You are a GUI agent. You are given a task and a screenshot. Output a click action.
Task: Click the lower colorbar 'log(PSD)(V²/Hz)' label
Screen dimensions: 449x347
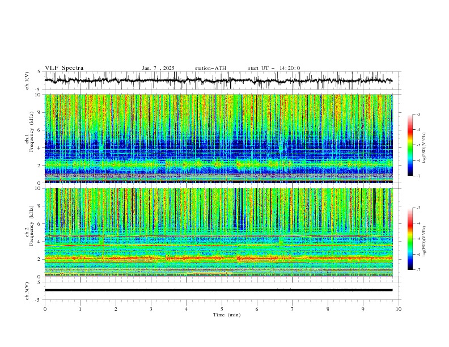[424, 241]
